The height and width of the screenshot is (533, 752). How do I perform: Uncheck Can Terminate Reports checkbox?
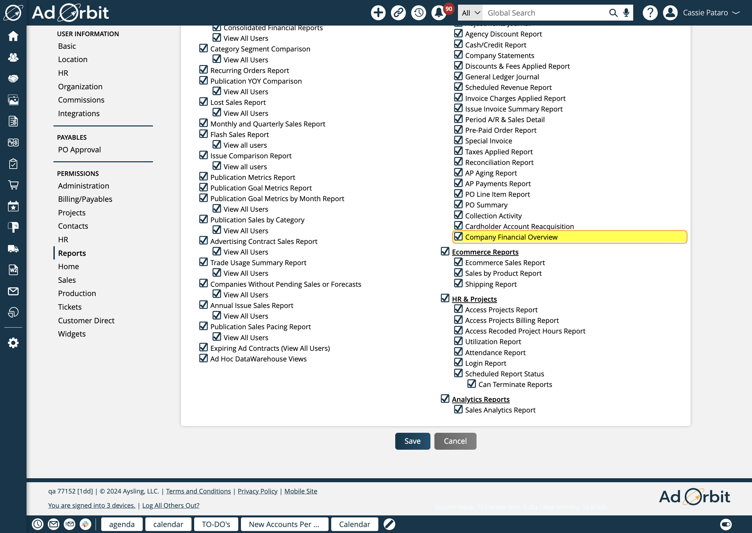(472, 384)
